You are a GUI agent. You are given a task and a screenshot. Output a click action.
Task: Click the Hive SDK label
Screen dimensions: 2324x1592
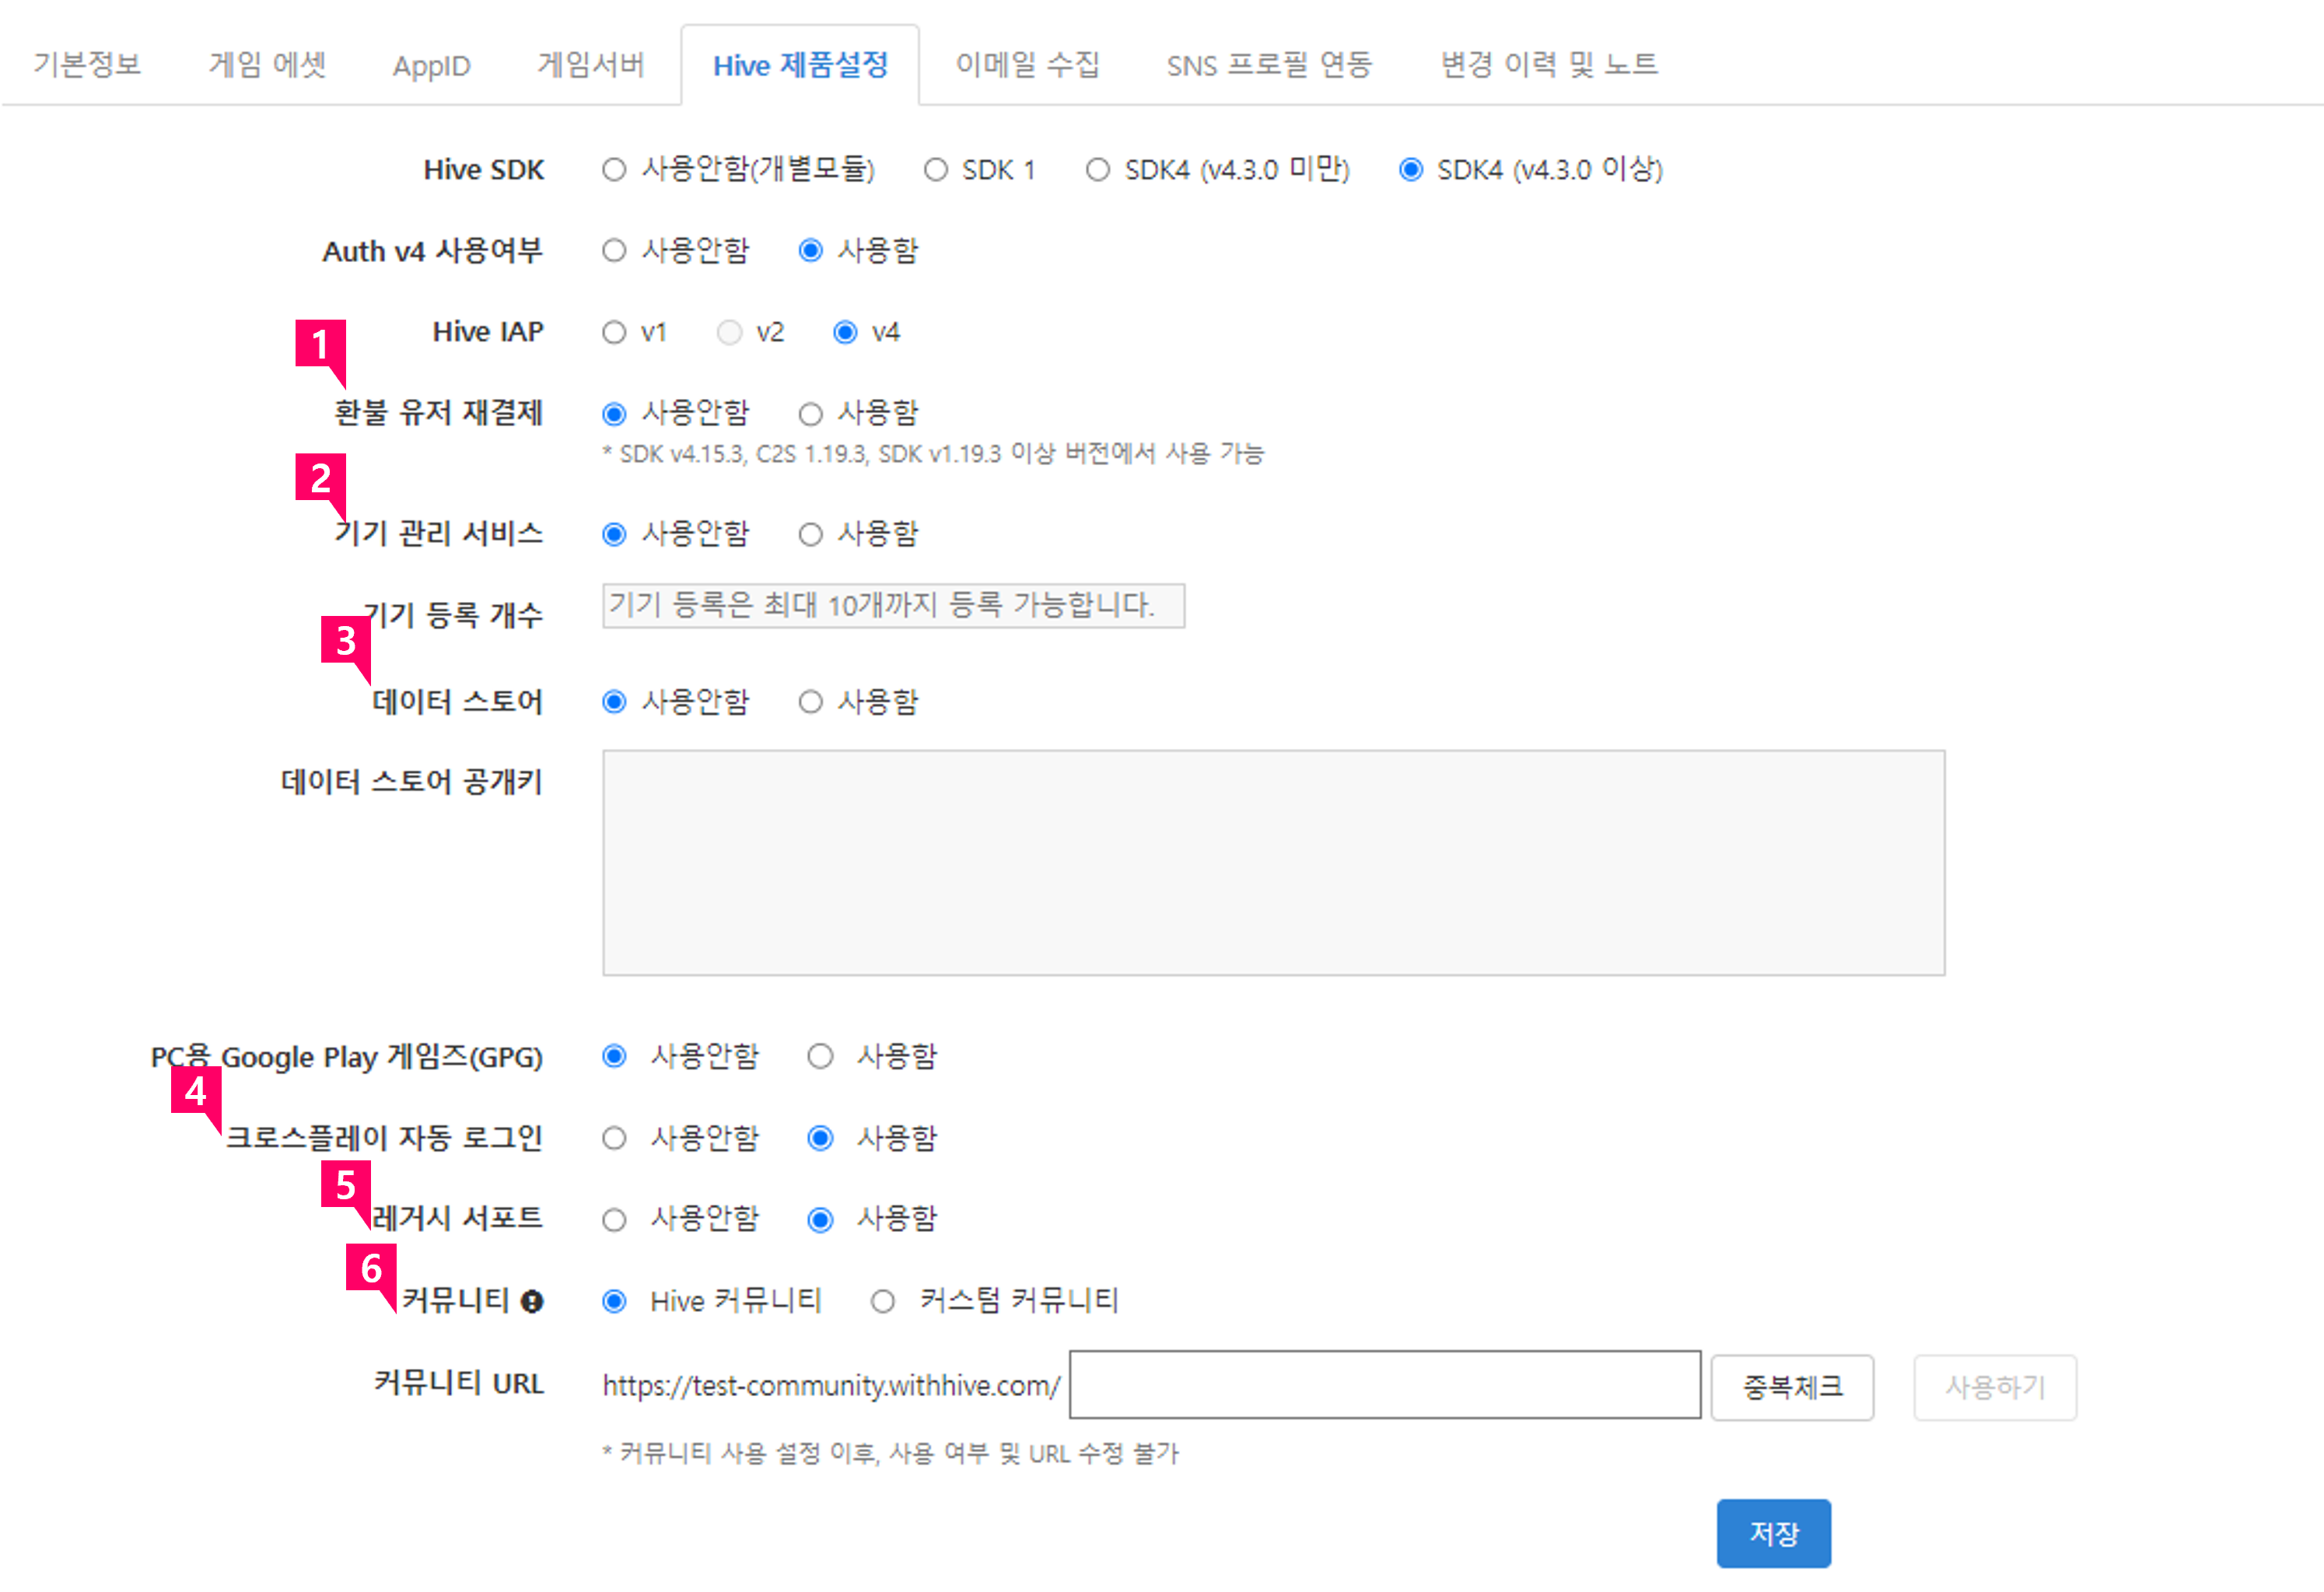coord(484,170)
